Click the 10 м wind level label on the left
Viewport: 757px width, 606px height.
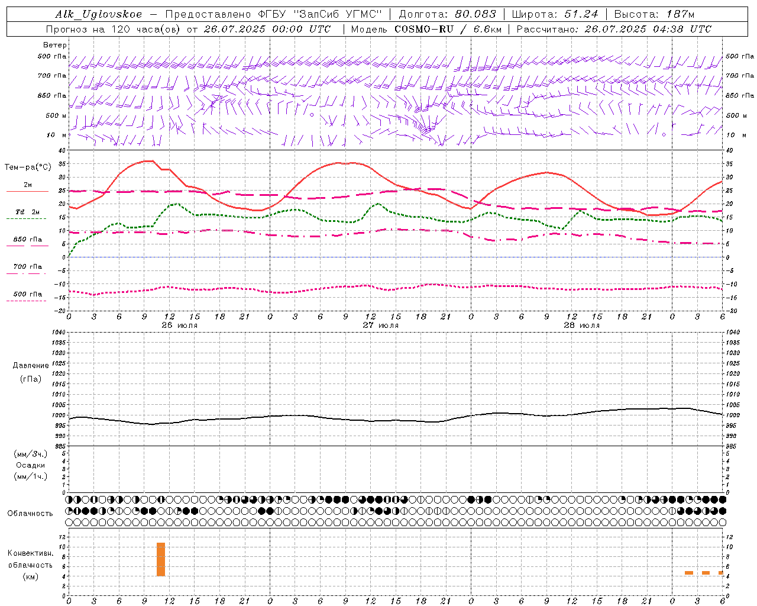[x=57, y=135]
